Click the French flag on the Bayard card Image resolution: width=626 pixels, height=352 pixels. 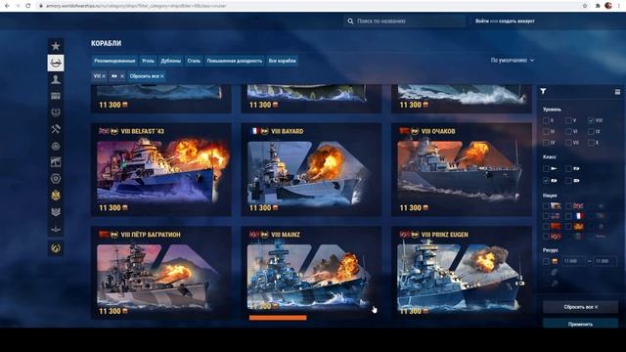pyautogui.click(x=254, y=131)
